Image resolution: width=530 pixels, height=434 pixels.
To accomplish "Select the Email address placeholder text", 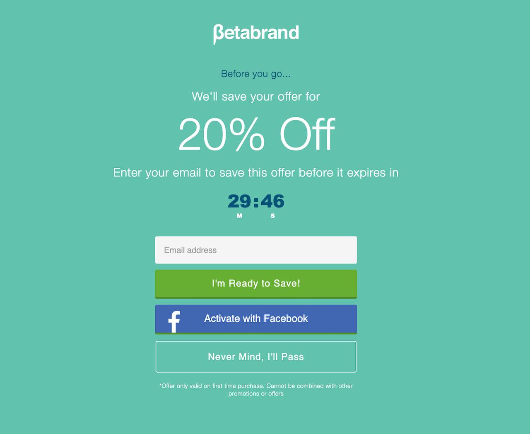I will [x=190, y=250].
